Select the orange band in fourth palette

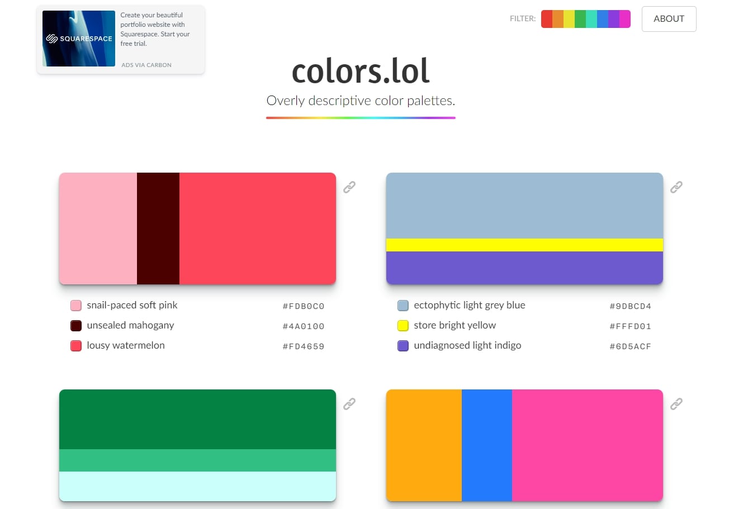pos(424,445)
